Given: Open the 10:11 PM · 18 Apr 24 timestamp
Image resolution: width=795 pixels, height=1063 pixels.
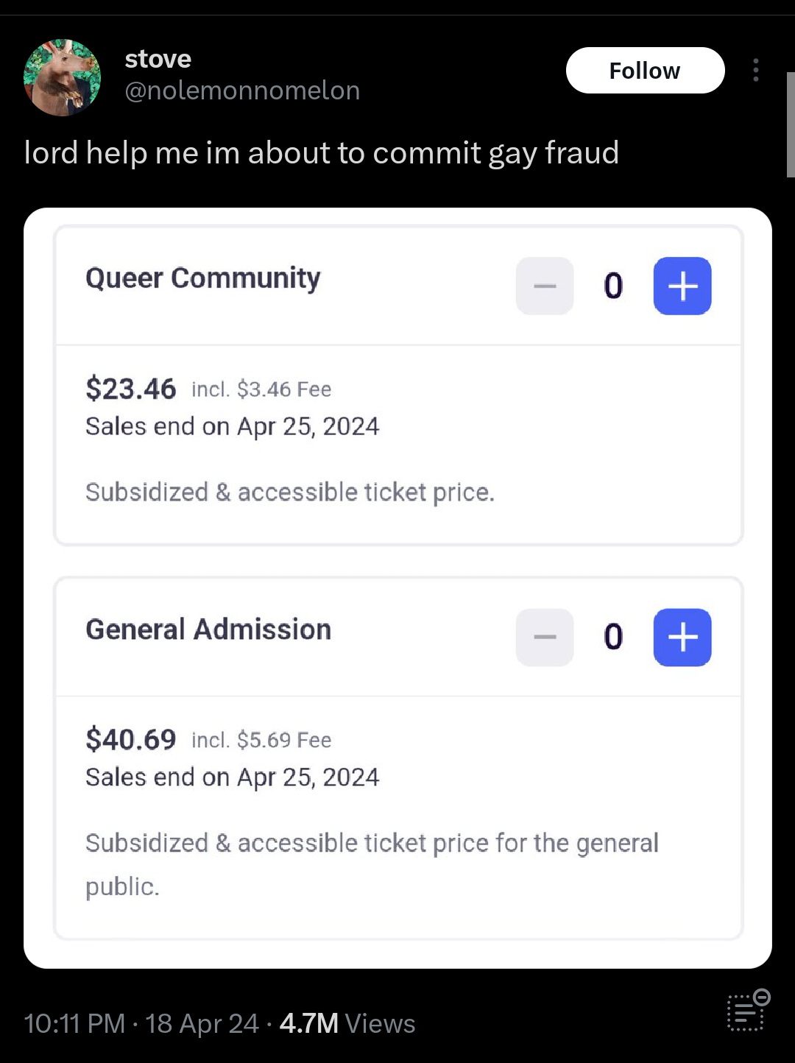Looking at the screenshot, I should pos(141,1023).
